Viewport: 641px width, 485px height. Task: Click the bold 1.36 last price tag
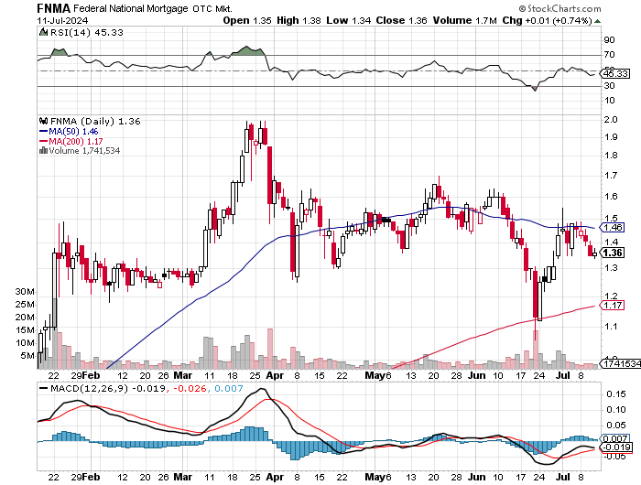coord(613,253)
